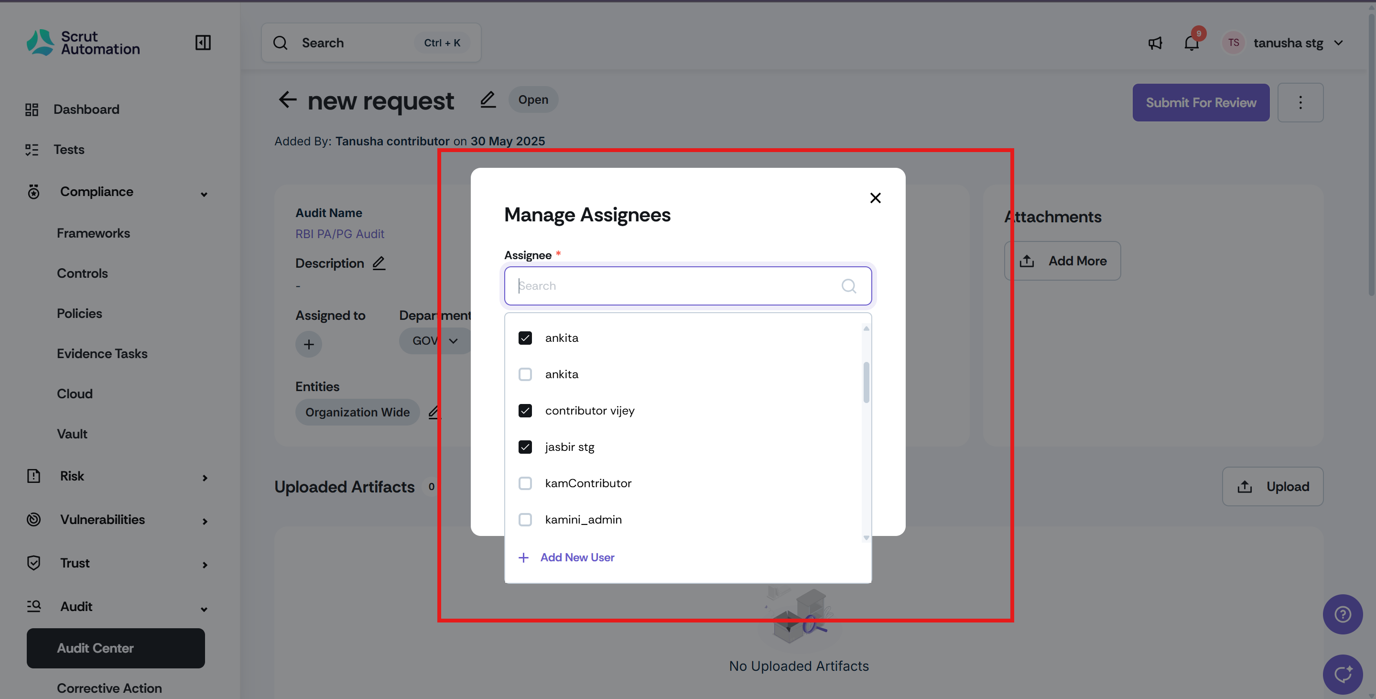Open the three-dot more options menu

tap(1300, 103)
